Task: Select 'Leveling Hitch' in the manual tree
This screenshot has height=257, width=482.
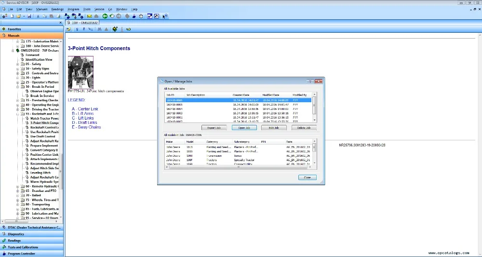Action: [x=40, y=173]
